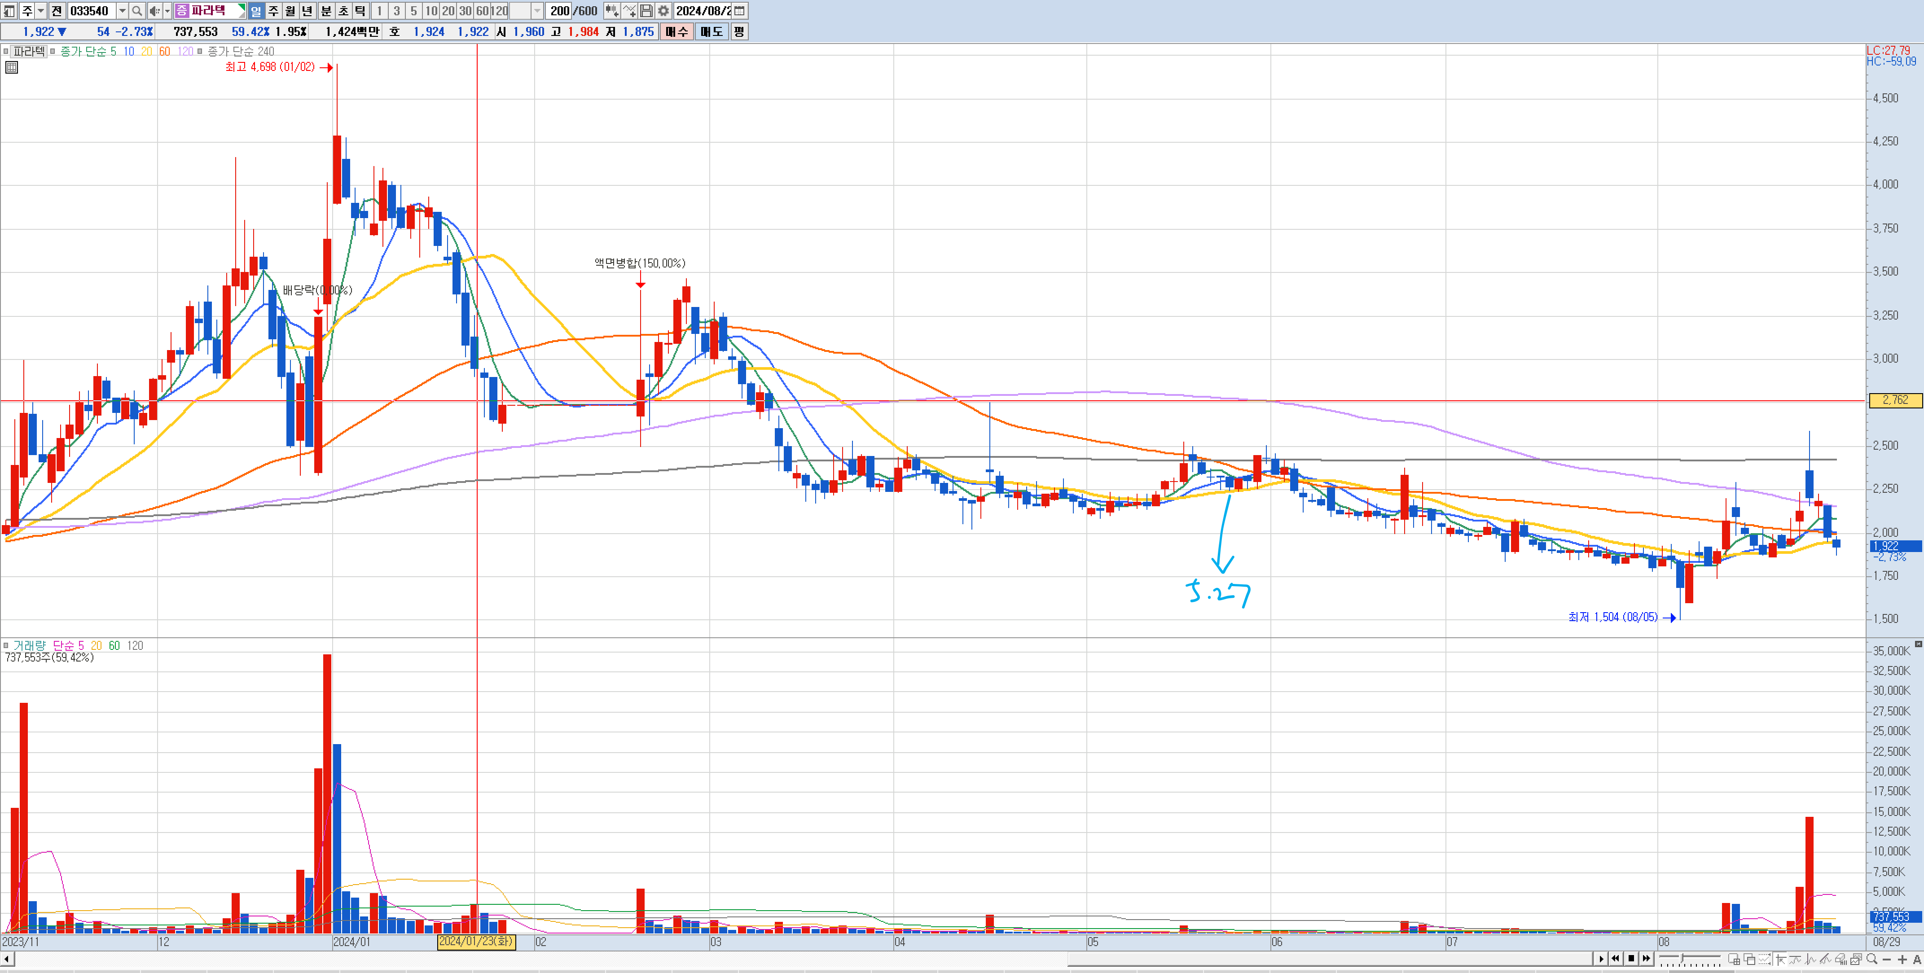Switch to weekly 주 chart period

click(x=273, y=10)
